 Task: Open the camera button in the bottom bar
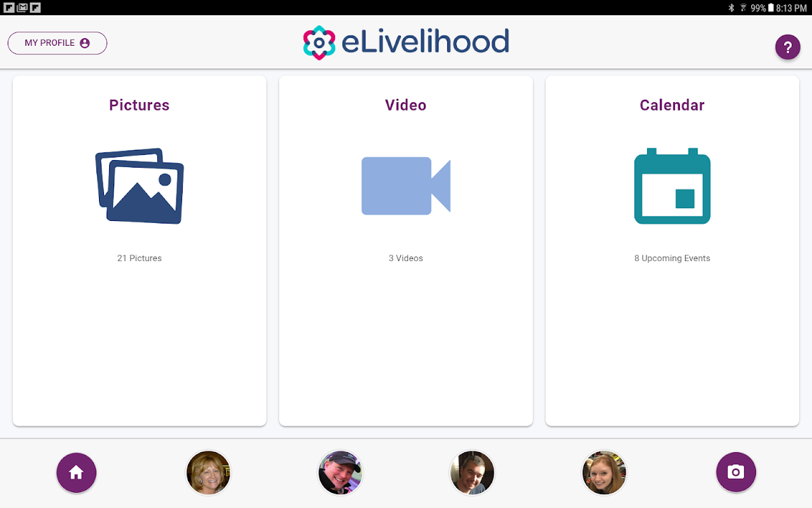click(x=736, y=473)
